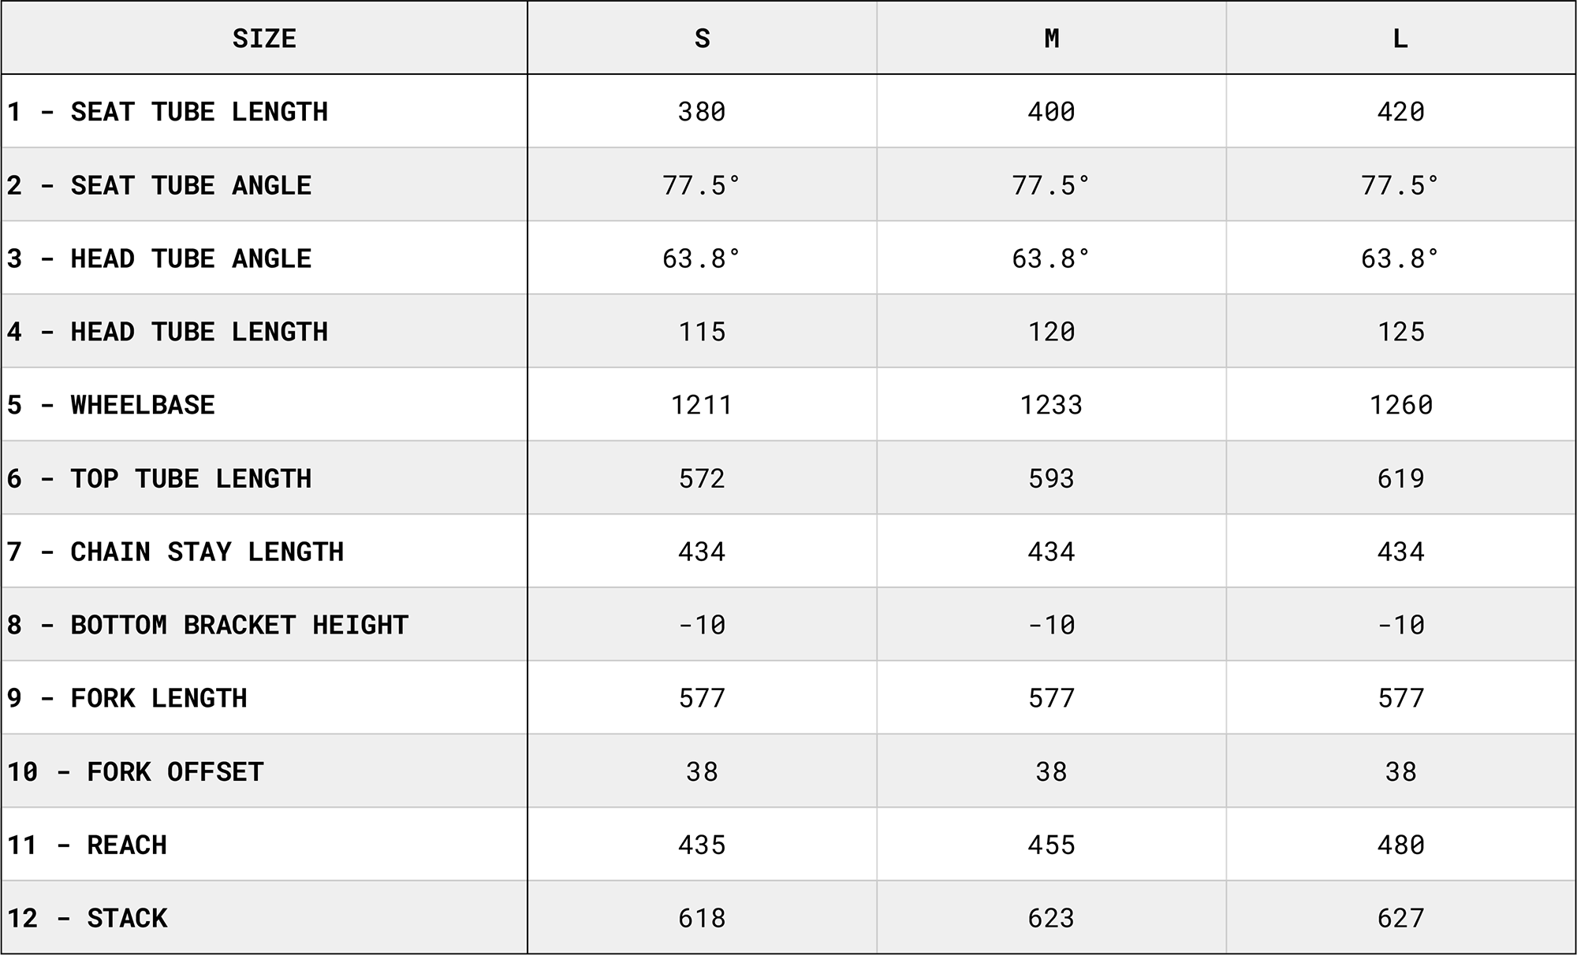Select the top tube value 593 for M
The width and height of the screenshot is (1577, 955).
[x=1051, y=478]
